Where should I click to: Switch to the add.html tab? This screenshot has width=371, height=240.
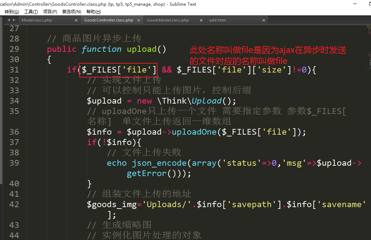[x=217, y=20]
